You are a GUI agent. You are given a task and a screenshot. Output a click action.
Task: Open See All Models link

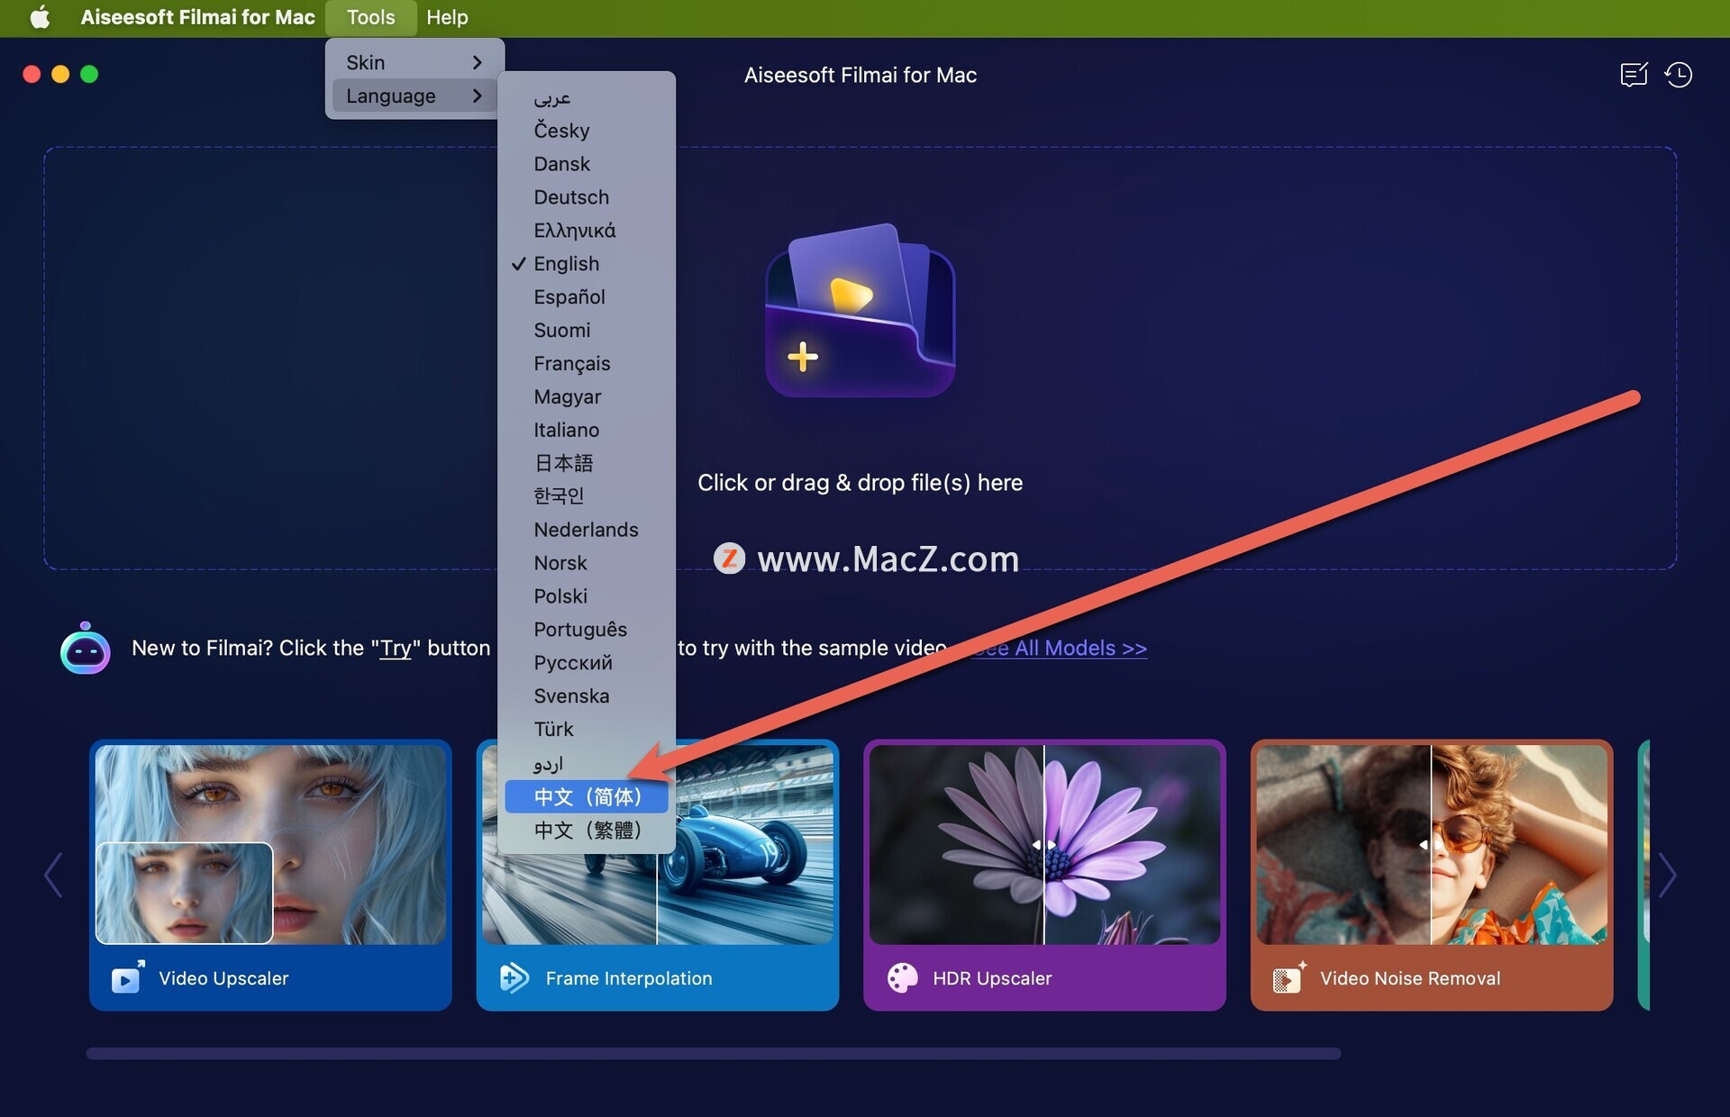pos(1061,648)
